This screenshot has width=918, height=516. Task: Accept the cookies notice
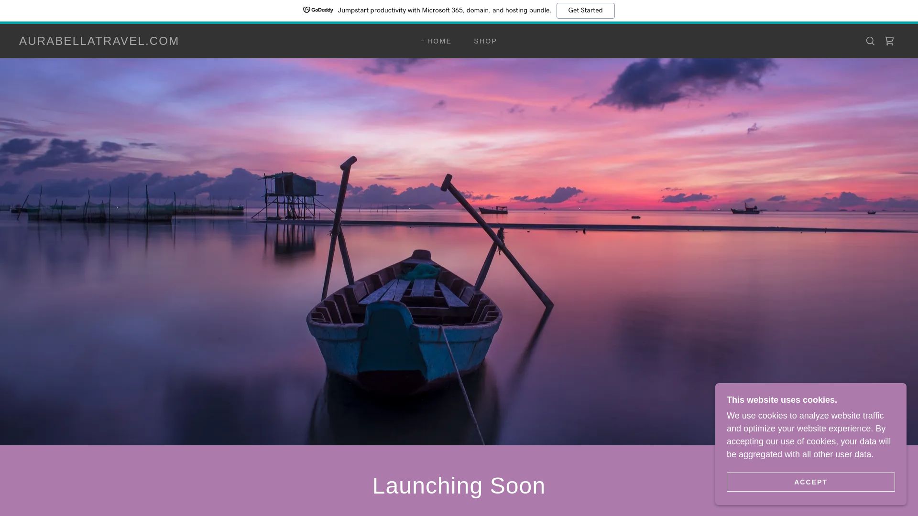810,482
